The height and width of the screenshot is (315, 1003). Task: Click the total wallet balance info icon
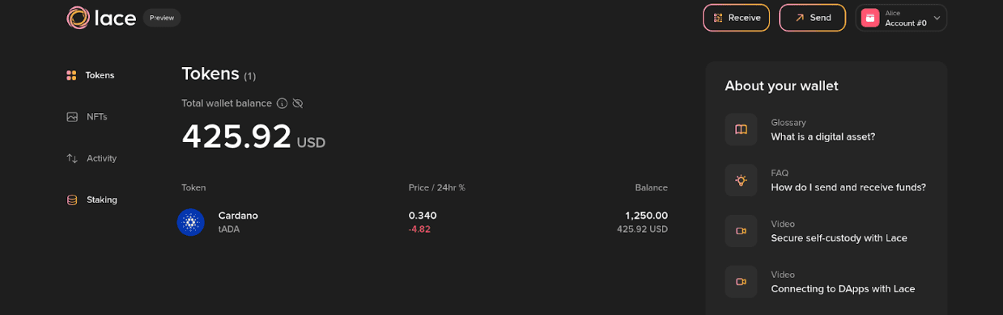[282, 103]
